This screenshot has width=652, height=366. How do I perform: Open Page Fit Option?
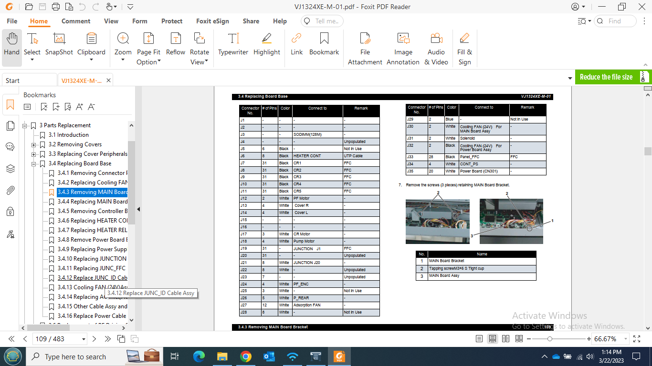[x=148, y=49]
